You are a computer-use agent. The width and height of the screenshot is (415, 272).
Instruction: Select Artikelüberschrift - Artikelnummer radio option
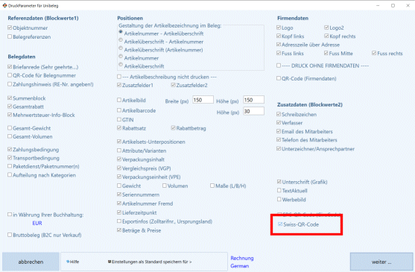coord(121,40)
